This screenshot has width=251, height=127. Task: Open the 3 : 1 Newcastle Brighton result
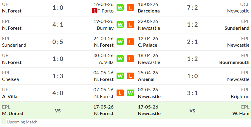[192, 93]
